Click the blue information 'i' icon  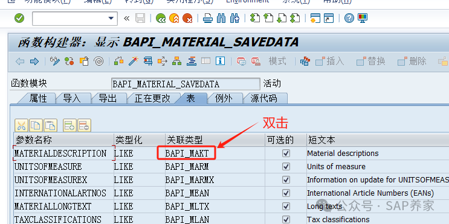pos(220,61)
